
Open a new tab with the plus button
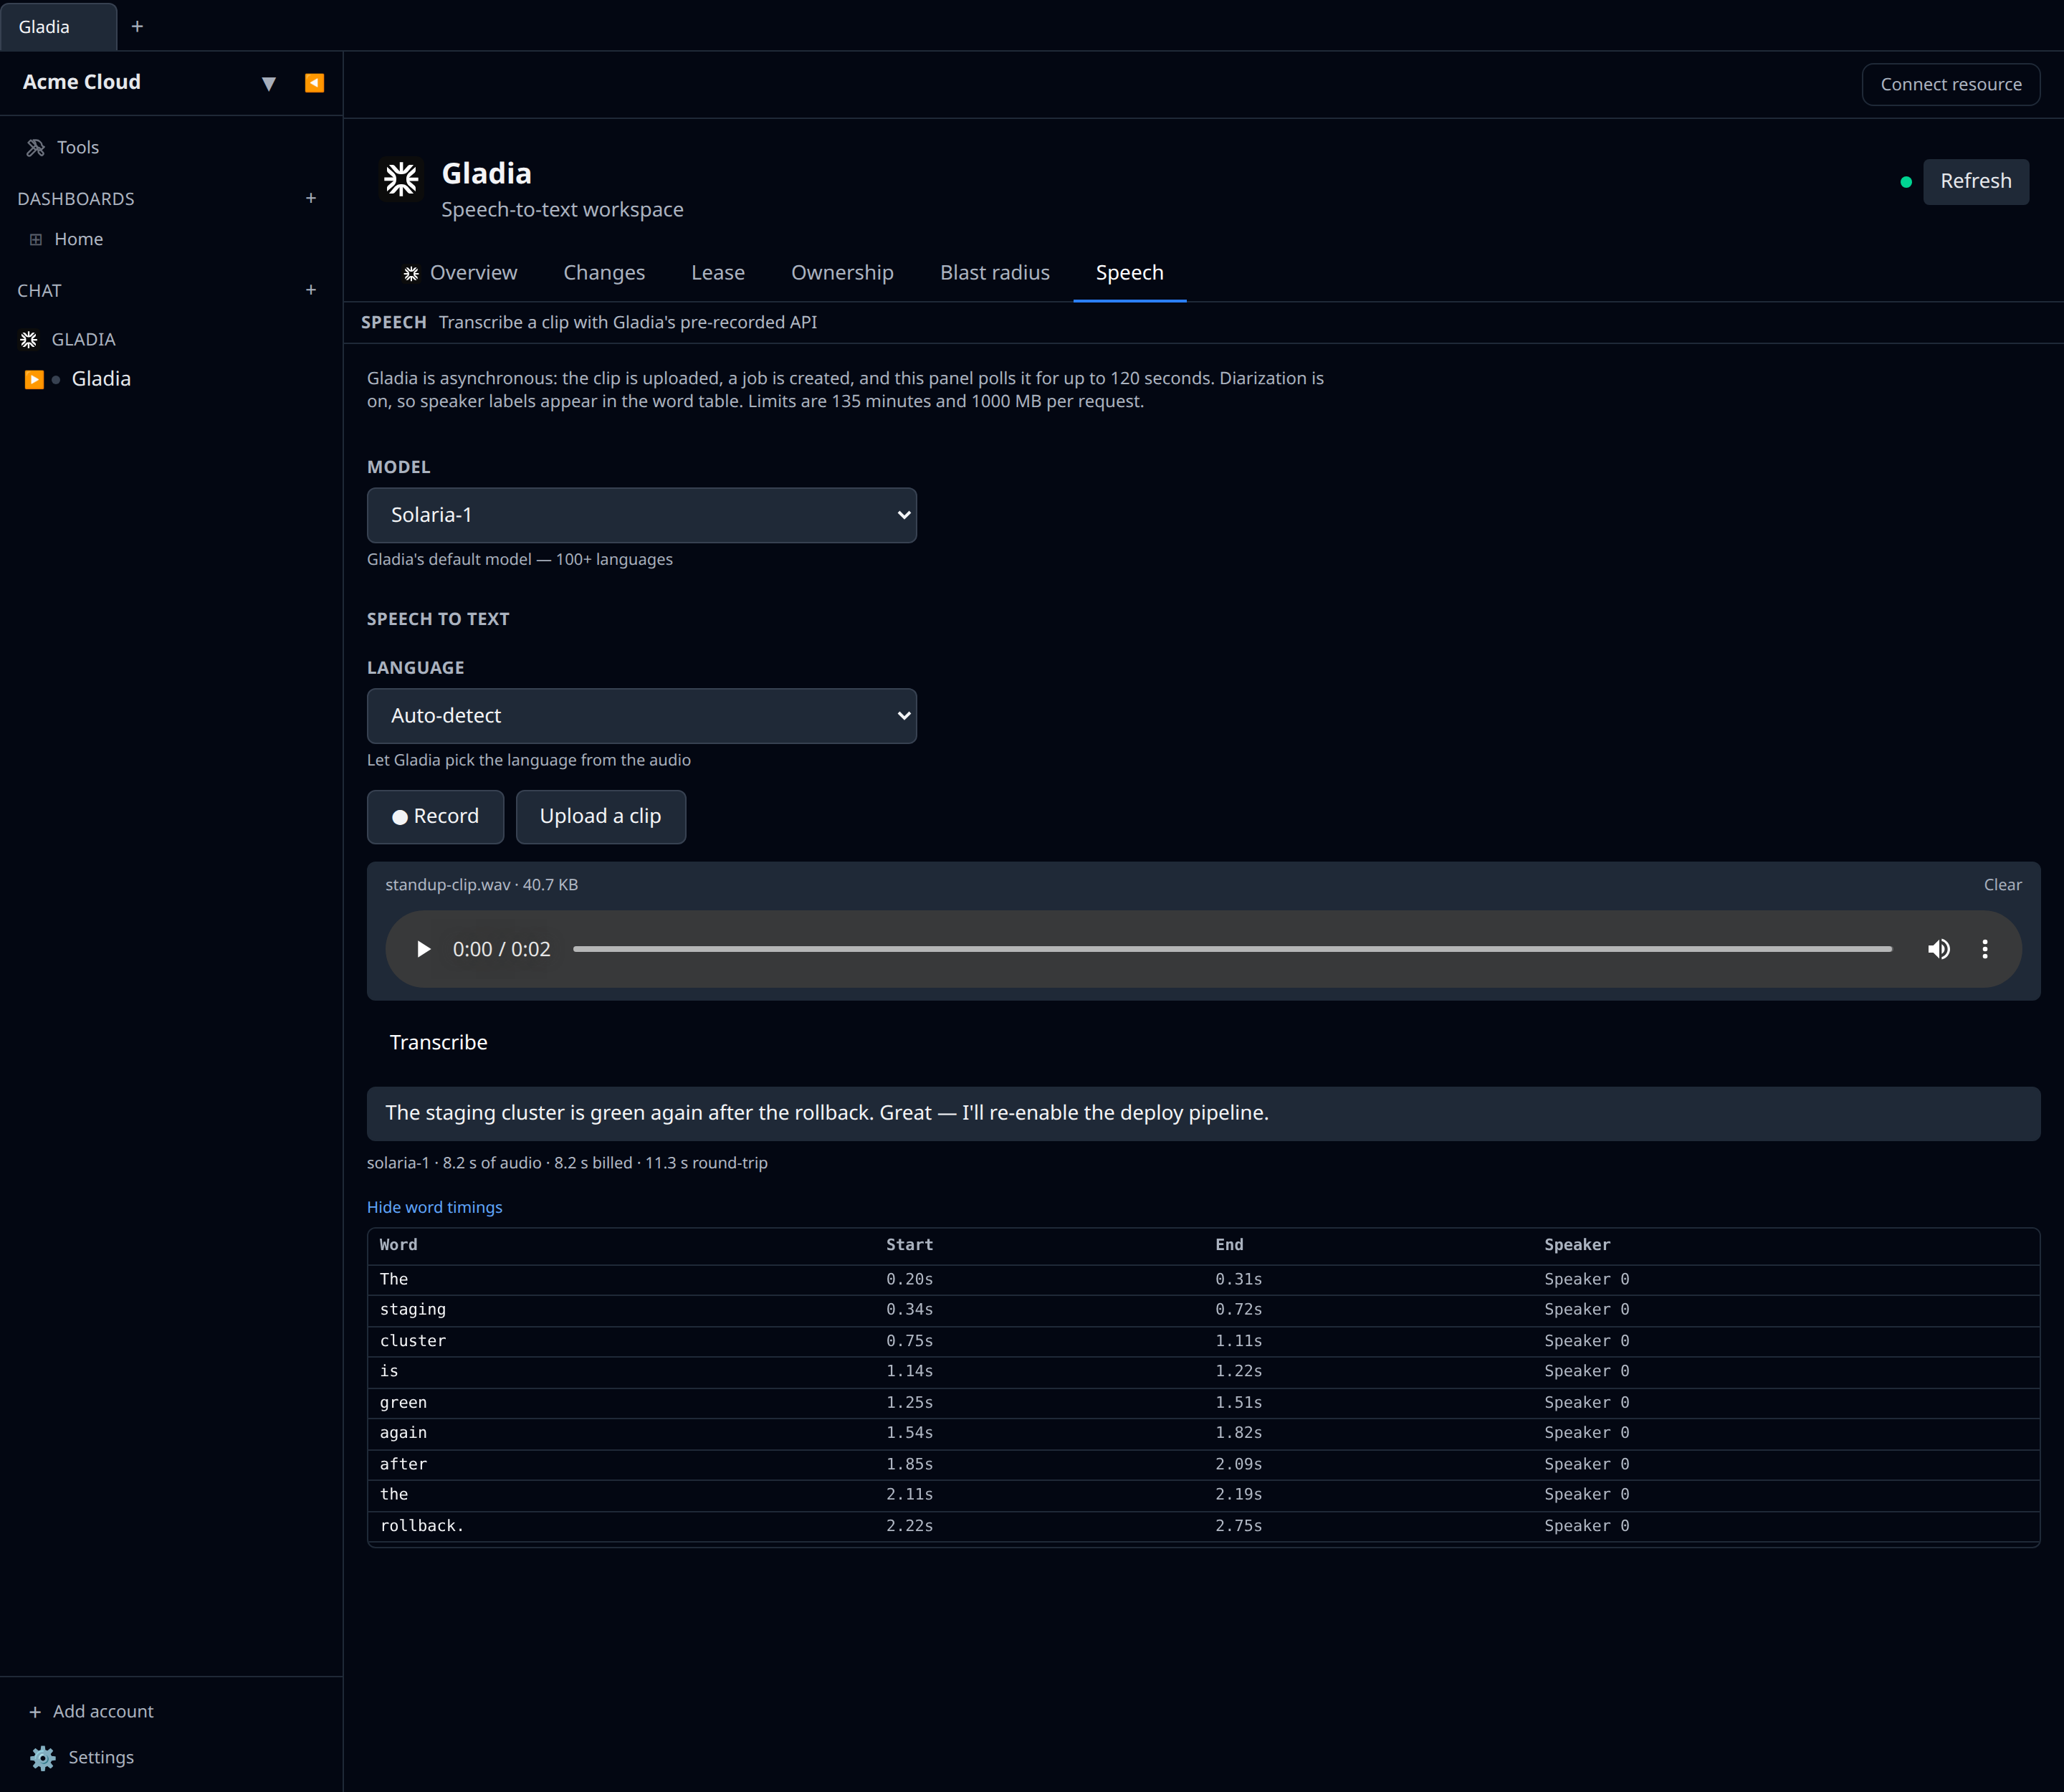tap(137, 26)
